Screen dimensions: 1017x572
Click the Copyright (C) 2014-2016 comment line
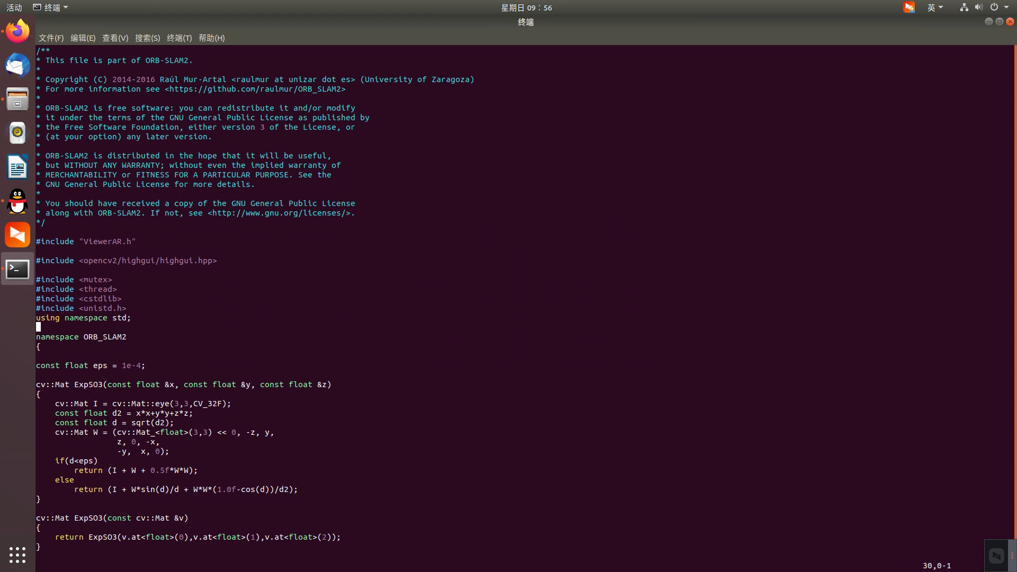pyautogui.click(x=255, y=79)
